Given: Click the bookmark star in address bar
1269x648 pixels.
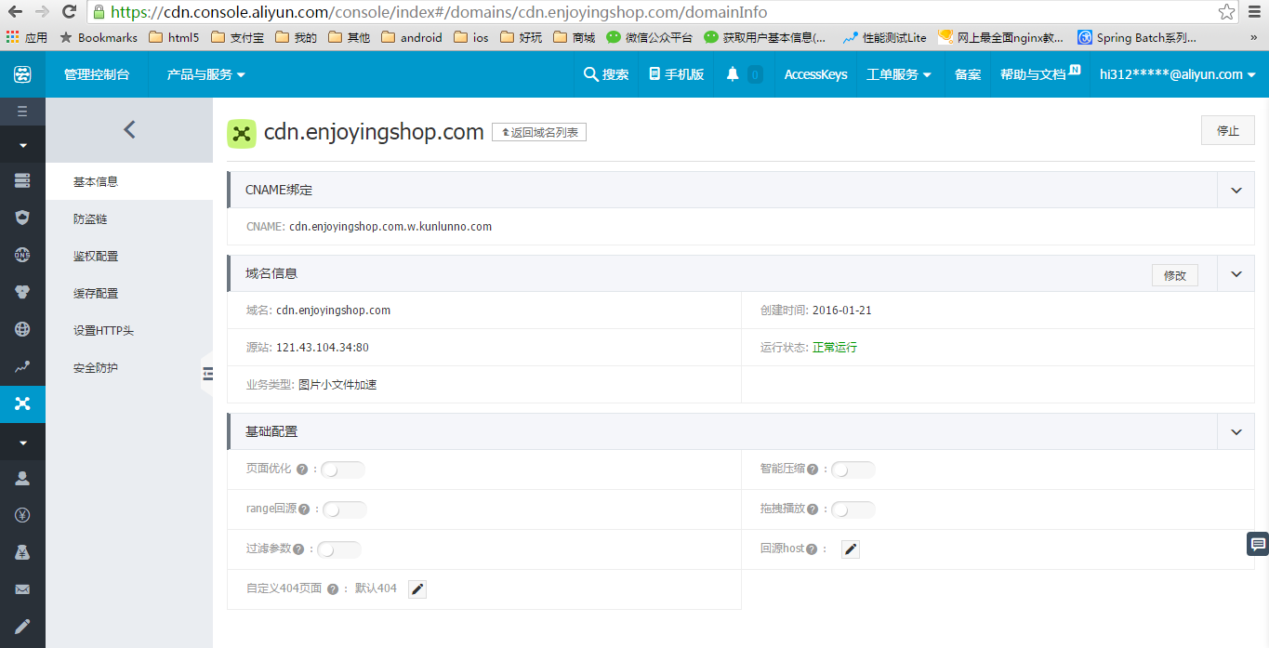Looking at the screenshot, I should coord(1227,12).
